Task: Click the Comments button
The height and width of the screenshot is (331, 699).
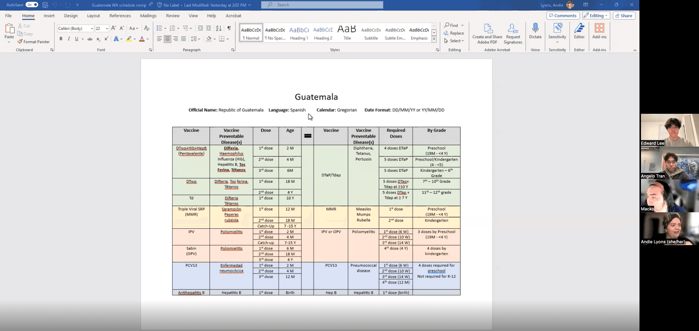Action: (563, 16)
